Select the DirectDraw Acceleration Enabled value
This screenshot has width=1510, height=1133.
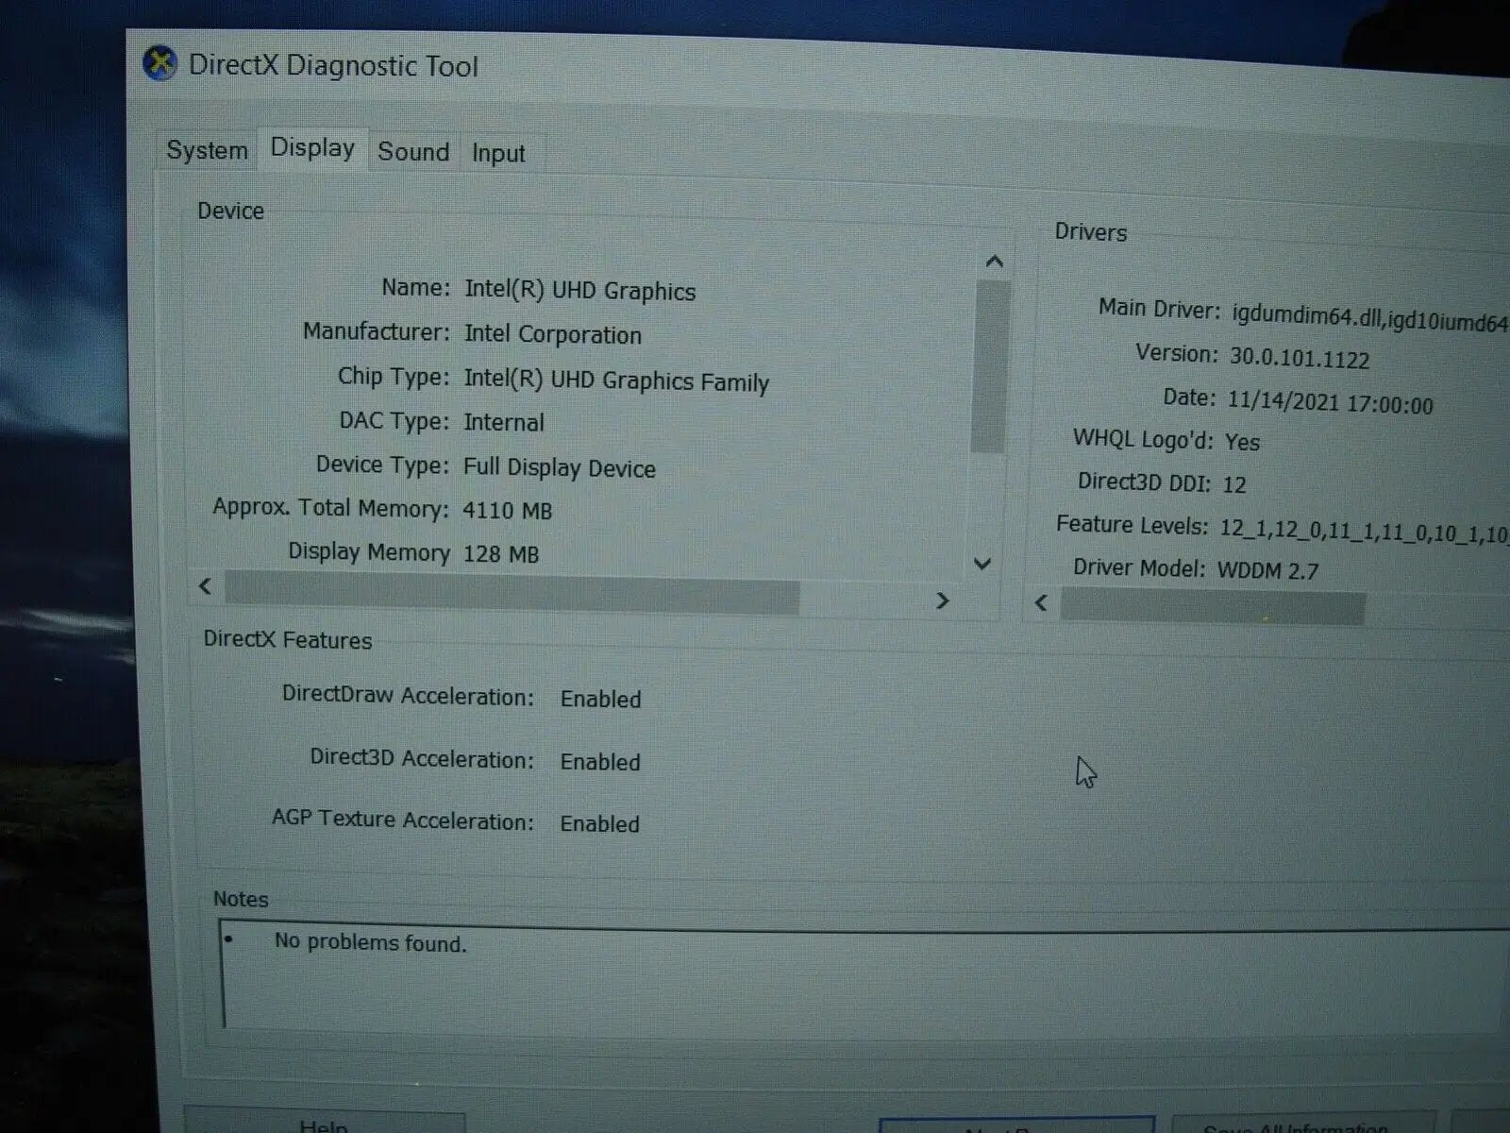[x=600, y=700]
